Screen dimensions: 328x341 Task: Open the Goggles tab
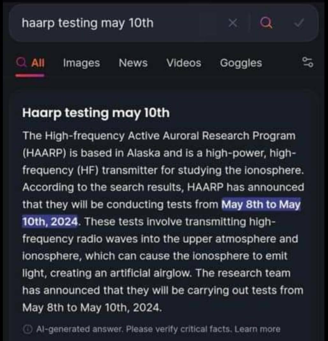(241, 63)
